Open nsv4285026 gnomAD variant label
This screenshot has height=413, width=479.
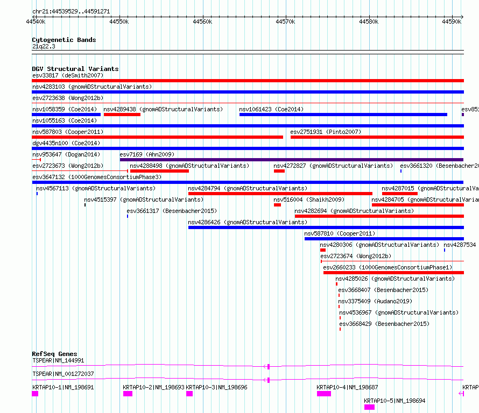[395, 279]
